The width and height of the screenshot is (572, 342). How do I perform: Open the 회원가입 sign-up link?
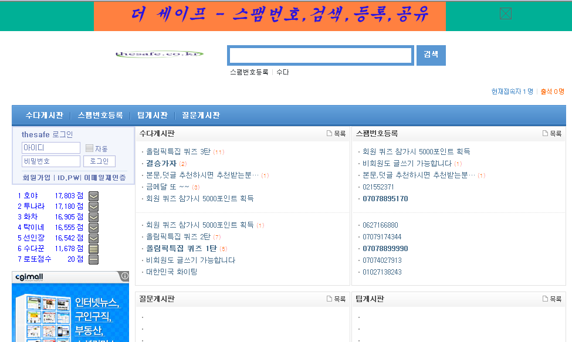tap(36, 177)
